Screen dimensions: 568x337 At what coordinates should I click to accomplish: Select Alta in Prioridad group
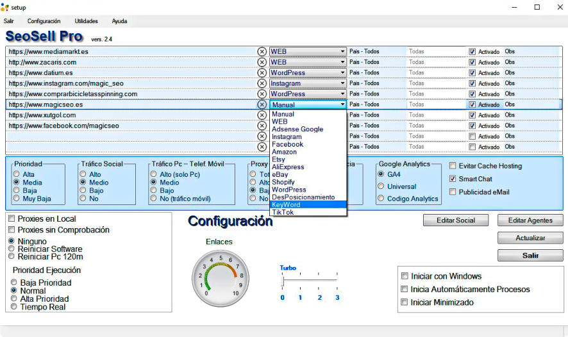point(16,174)
